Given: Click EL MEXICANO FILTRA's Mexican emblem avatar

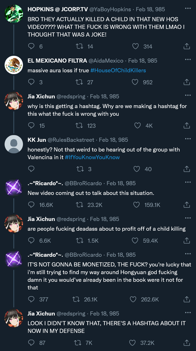Looking at the screenshot, I should (14, 65).
